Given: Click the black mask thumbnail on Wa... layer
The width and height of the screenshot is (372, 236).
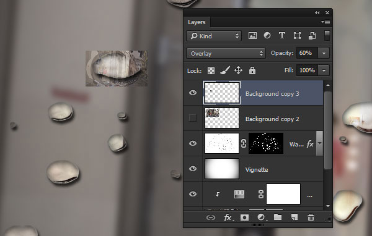Looking at the screenshot, I should tap(266, 143).
